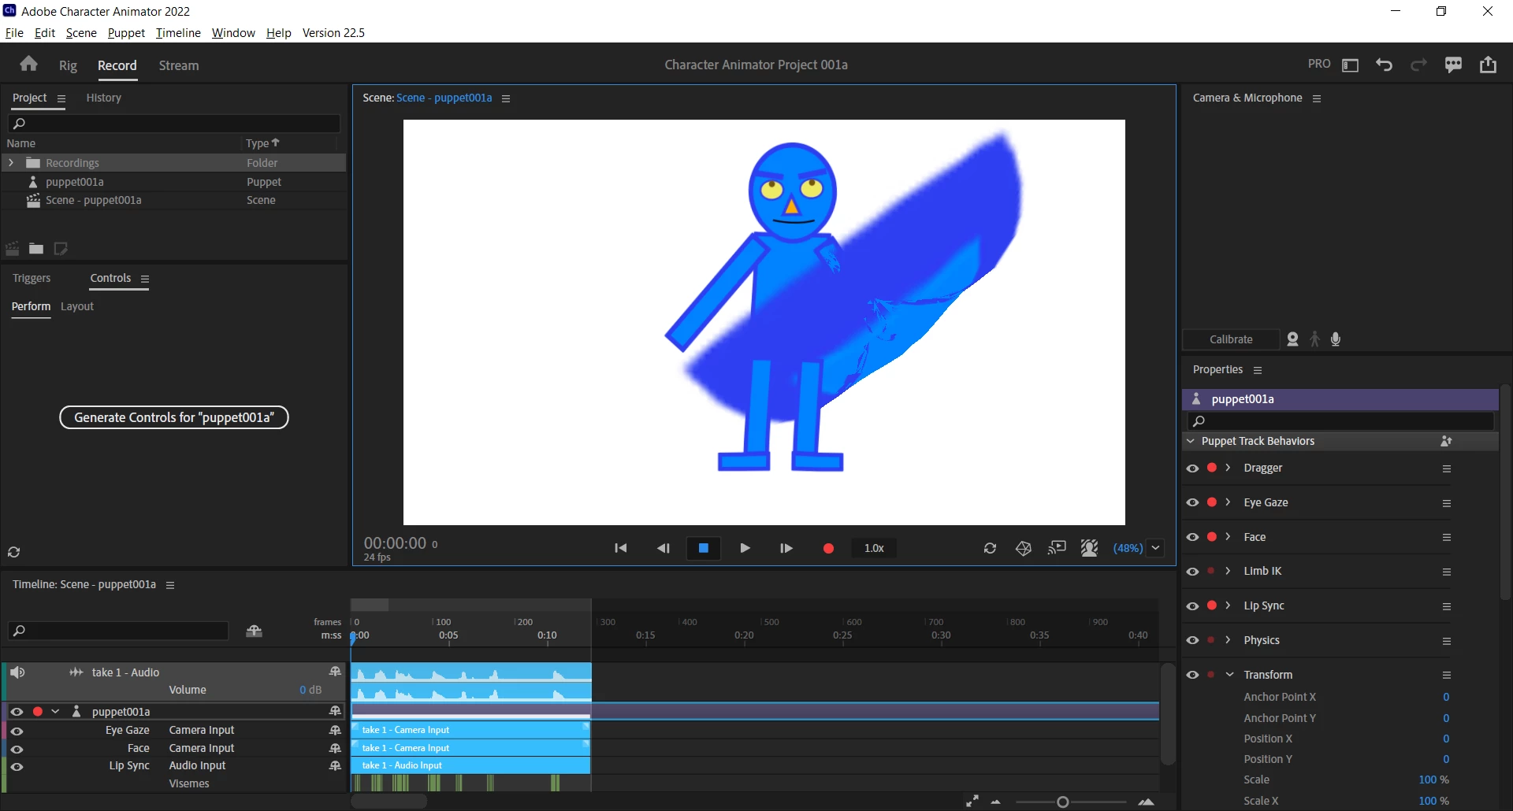The height and width of the screenshot is (811, 1513).
Task: Switch to the Triggers tab
Action: 32,278
